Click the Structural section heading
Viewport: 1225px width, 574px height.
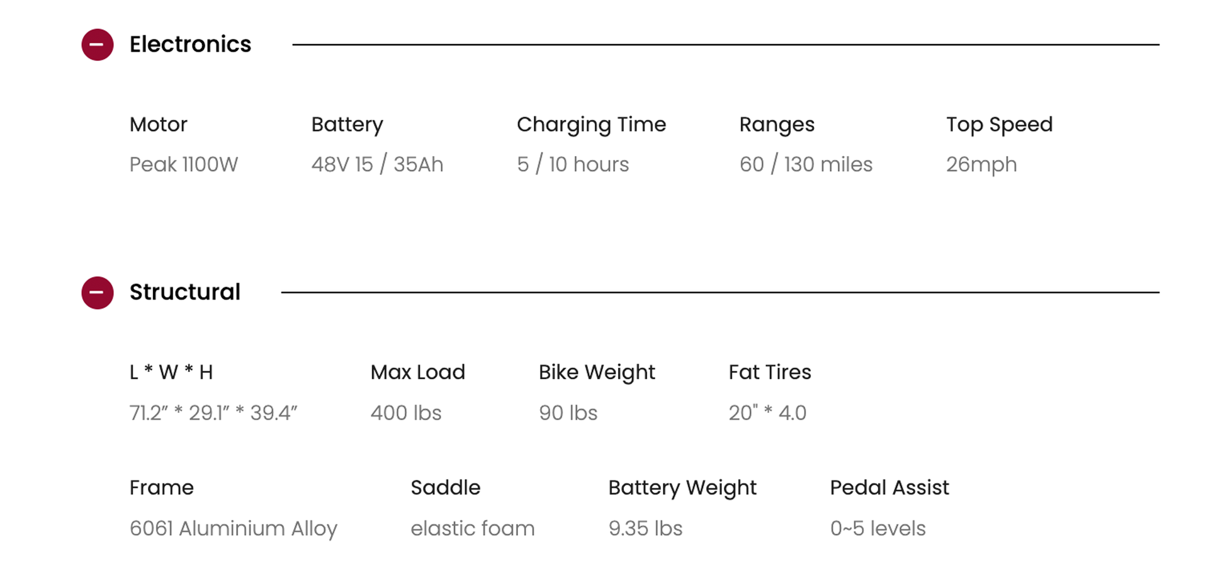point(185,293)
